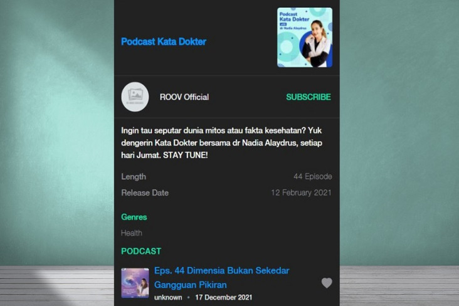Screen dimensions: 459x306
Task: Open the Podcast Kata Dokter title link
Action: pos(164,41)
